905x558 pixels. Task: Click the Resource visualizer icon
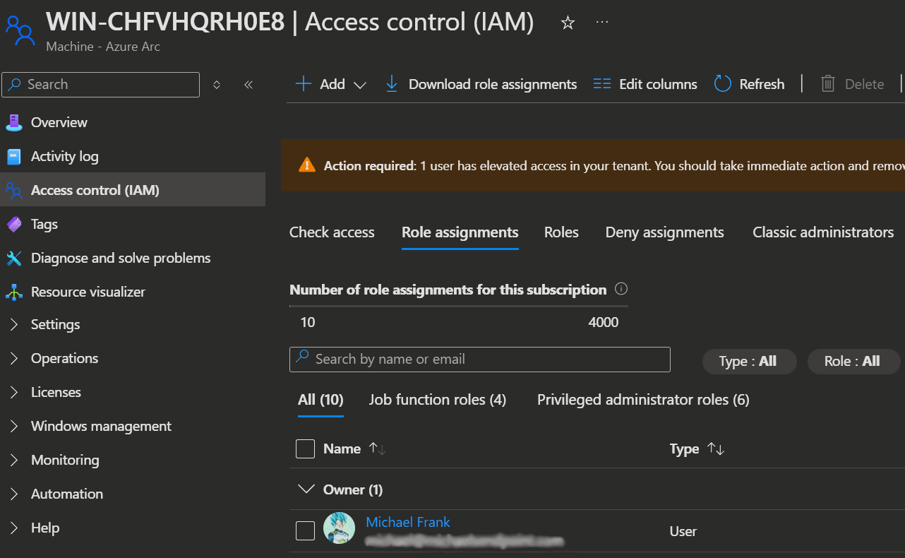14,292
